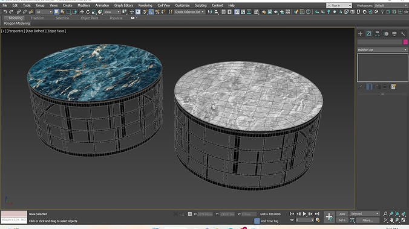Activate Bind to Space Warp tool
Viewport: 409px width, 229px height.
[31, 12]
